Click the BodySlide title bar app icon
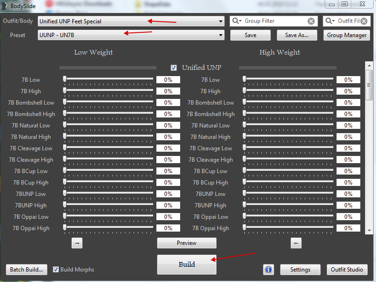The height and width of the screenshot is (282, 376). point(5,6)
